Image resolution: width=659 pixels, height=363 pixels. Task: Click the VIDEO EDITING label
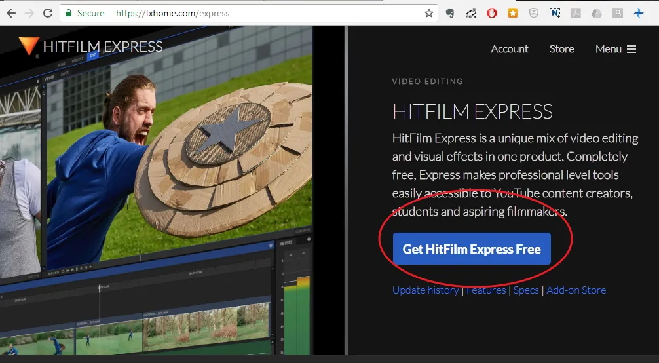[x=427, y=81]
